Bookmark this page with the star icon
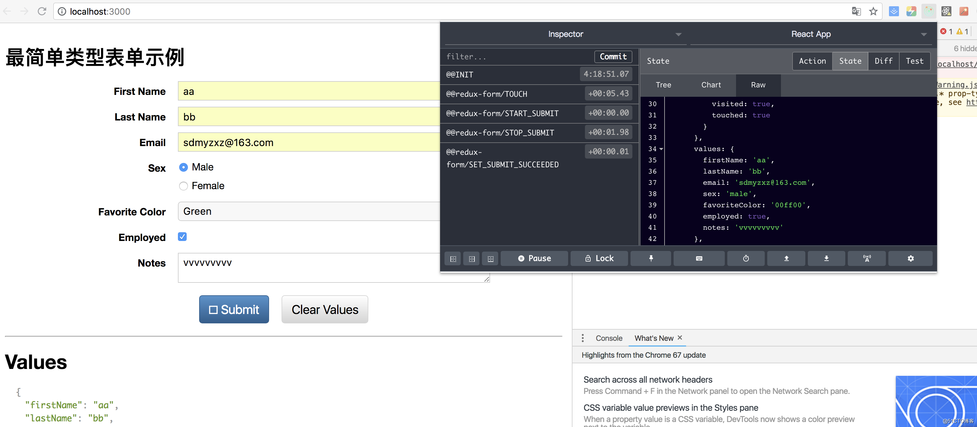 [x=873, y=11]
